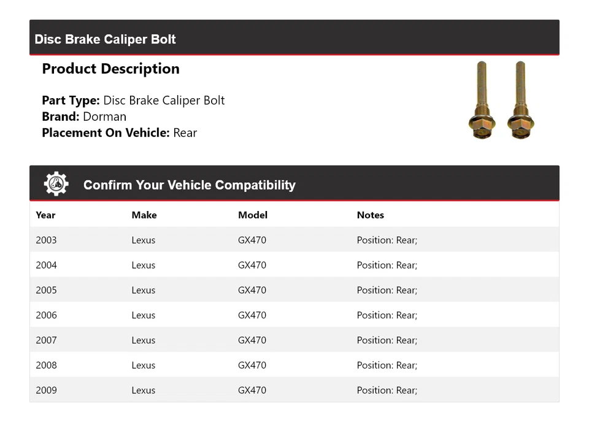Select the Product Description heading
Image resolution: width=589 pixels, height=422 pixels.
[x=110, y=69]
